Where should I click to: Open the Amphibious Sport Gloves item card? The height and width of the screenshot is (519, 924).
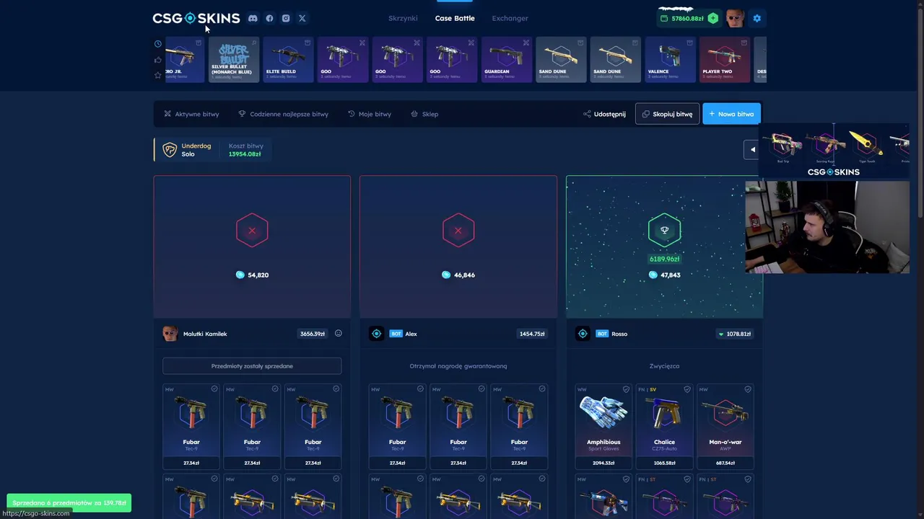[x=603, y=427]
